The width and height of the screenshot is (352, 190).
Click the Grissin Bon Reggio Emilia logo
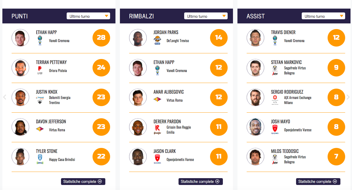pos(157,130)
